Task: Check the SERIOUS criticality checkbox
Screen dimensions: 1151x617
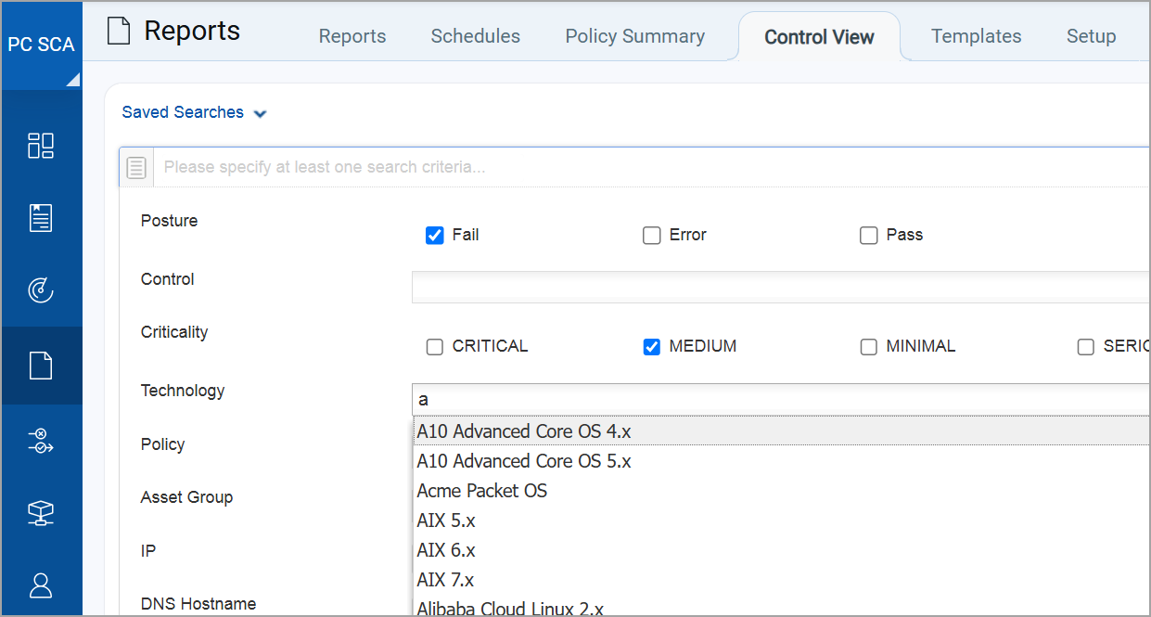Action: pyautogui.click(x=1085, y=347)
